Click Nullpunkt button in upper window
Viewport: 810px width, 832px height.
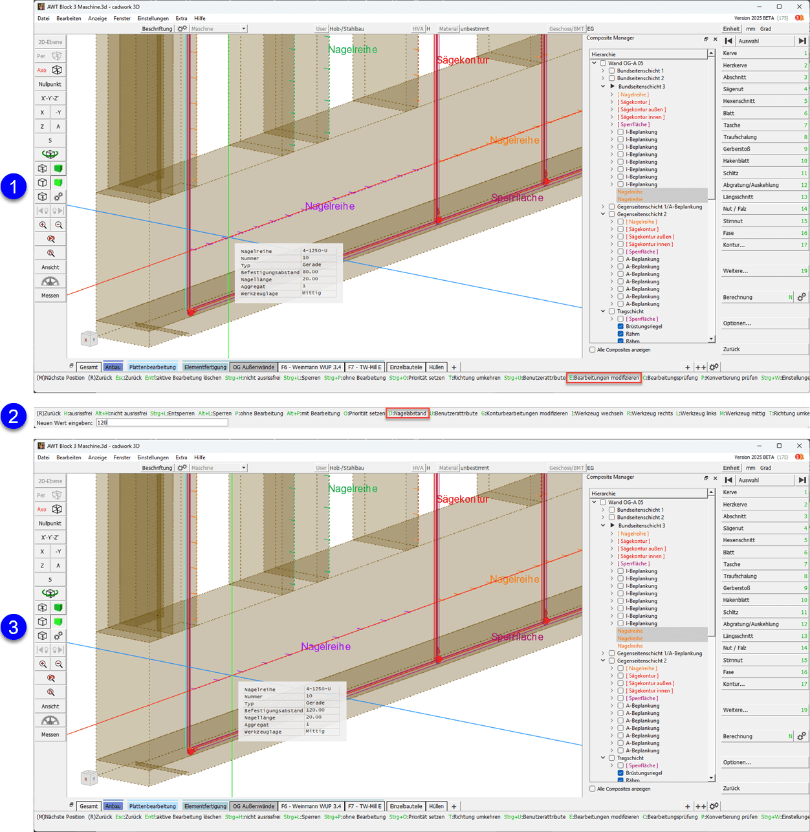tap(50, 84)
